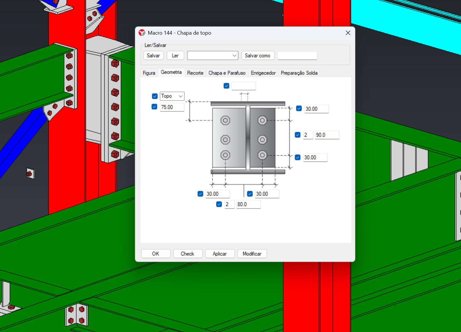Toggle the checkbox for the upper right 30.00 edge distance
Viewport: 461px width, 332px height.
coord(299,108)
